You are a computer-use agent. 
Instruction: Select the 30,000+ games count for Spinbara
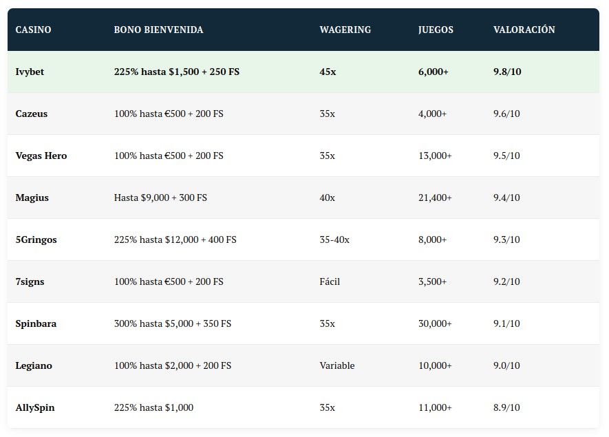435,323
